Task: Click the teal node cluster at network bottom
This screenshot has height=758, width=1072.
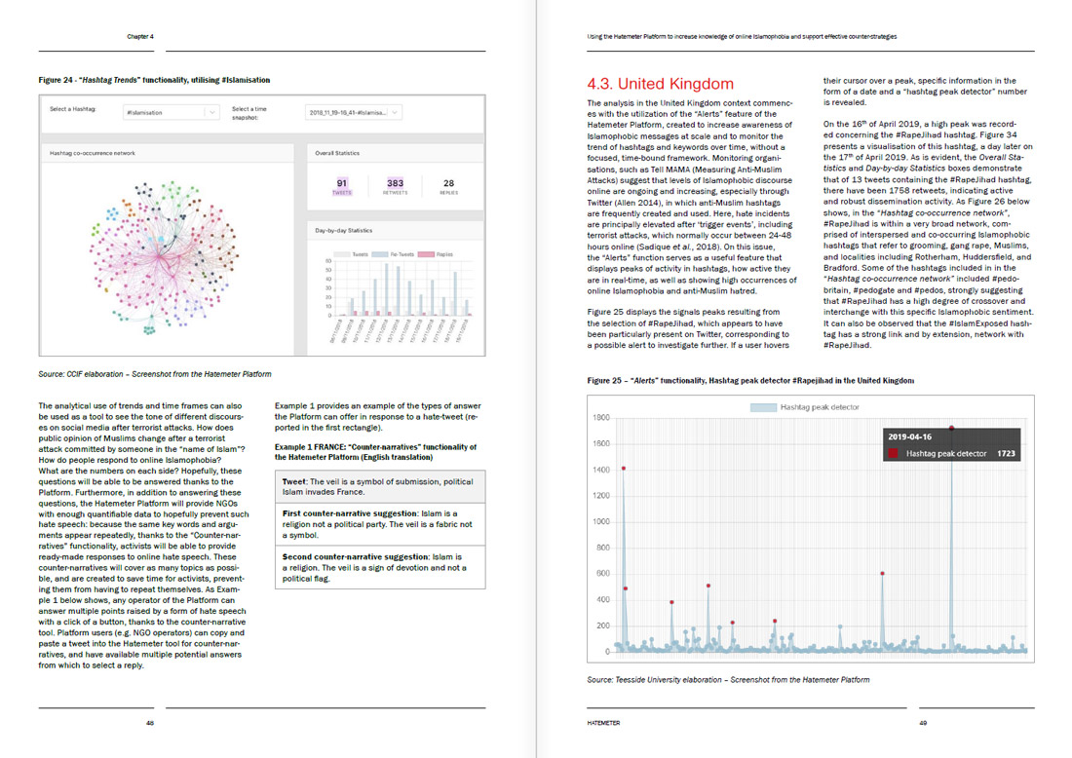Action: (148, 331)
